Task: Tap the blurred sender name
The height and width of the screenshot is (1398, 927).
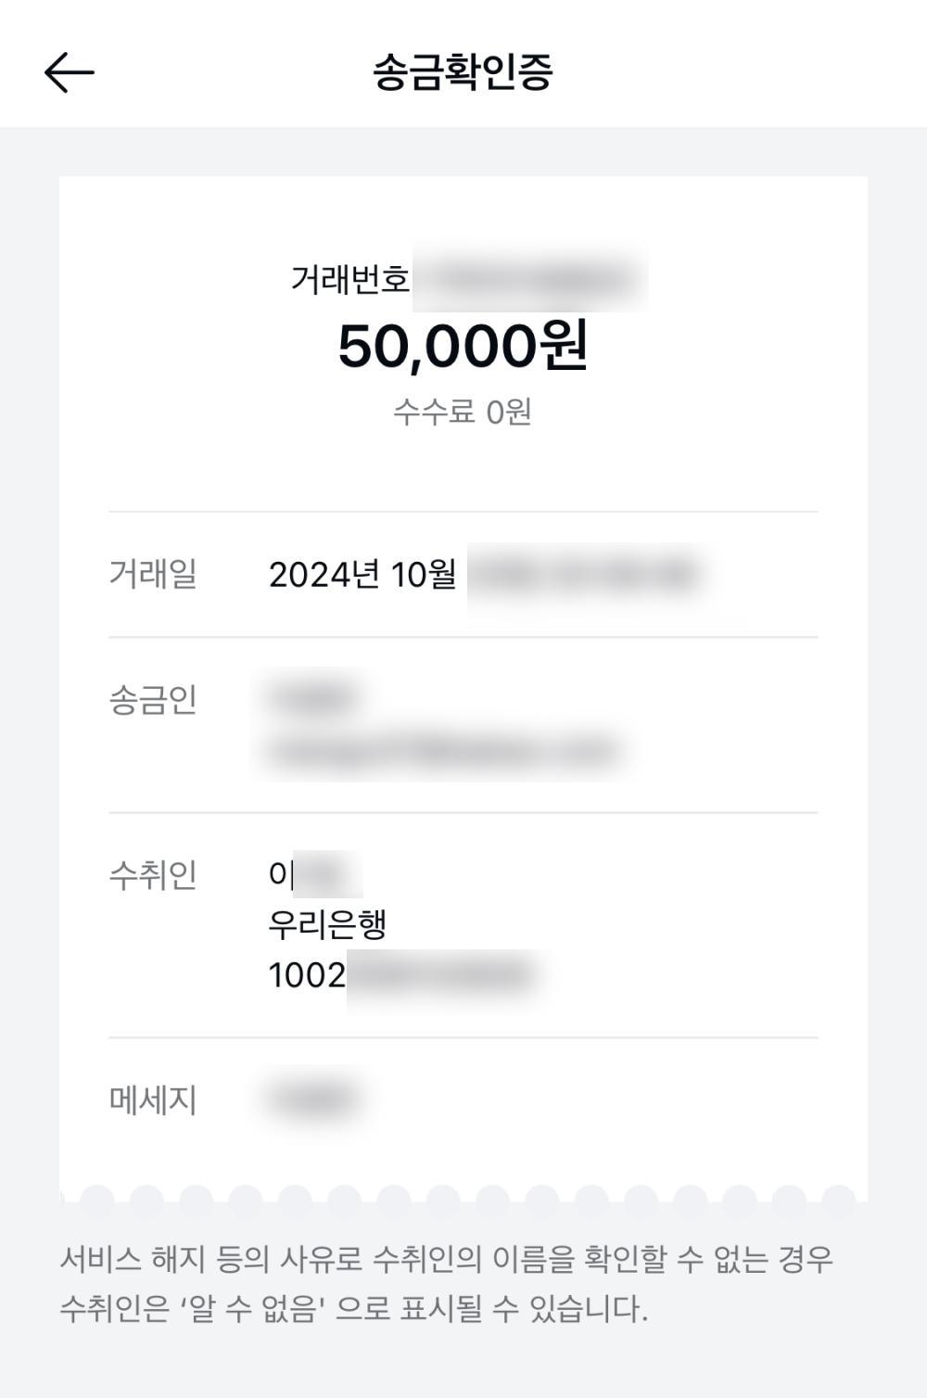Action: coord(311,698)
